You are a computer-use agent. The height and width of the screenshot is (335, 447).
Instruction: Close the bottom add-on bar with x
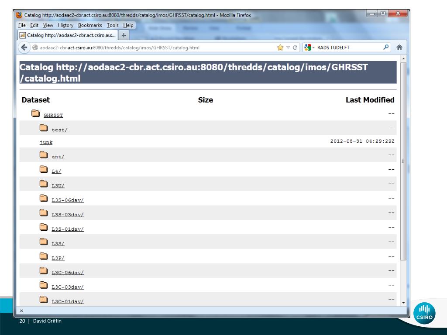[x=21, y=311]
